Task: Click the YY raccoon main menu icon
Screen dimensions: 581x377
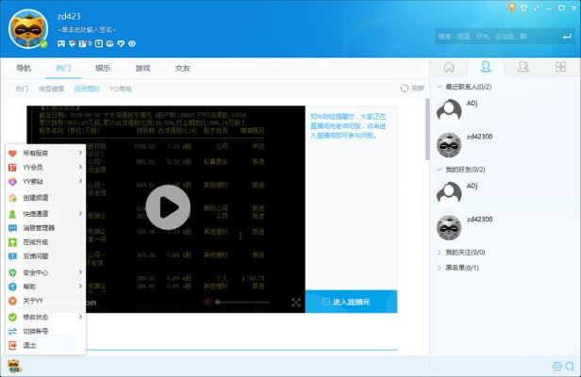Action: 14,366
